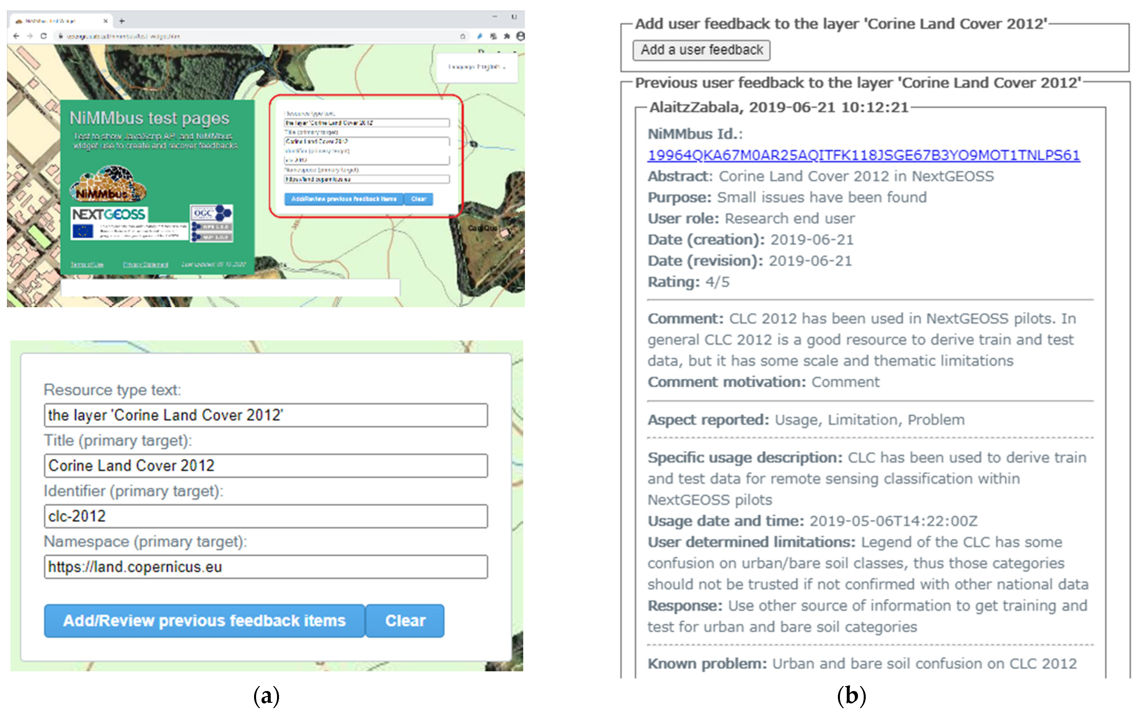Open new browser tab with plus
The height and width of the screenshot is (716, 1137).
tap(122, 21)
